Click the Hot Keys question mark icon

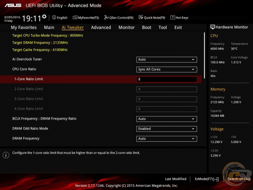point(172,17)
